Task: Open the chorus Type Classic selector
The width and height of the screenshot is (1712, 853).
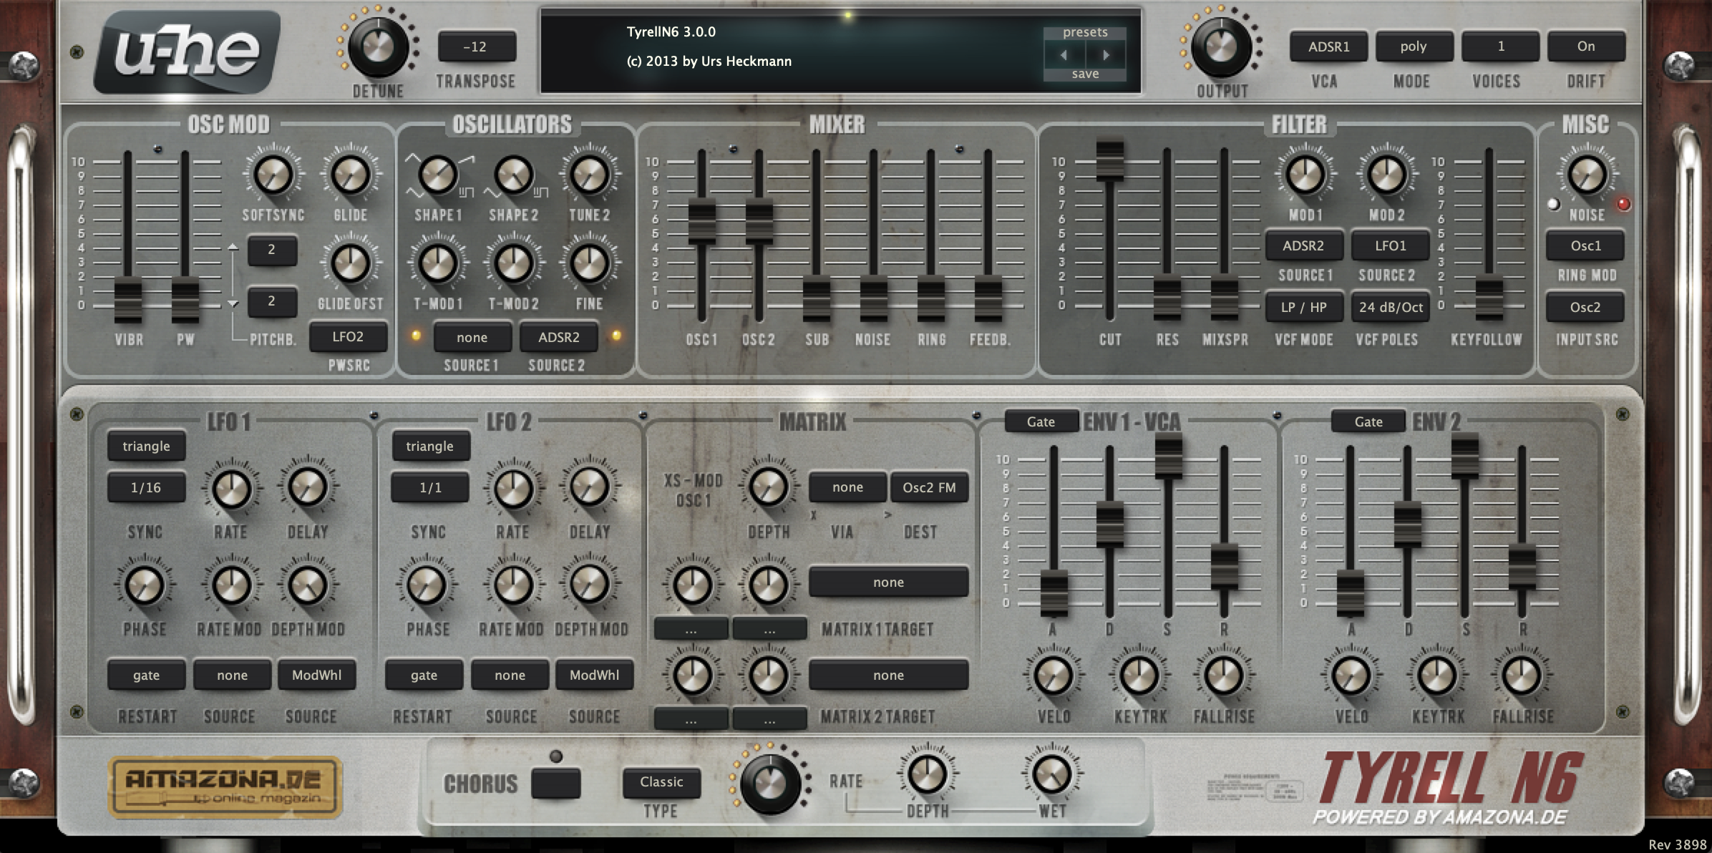Action: [661, 782]
